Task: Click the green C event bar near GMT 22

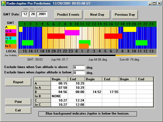Action: (x=142, y=43)
